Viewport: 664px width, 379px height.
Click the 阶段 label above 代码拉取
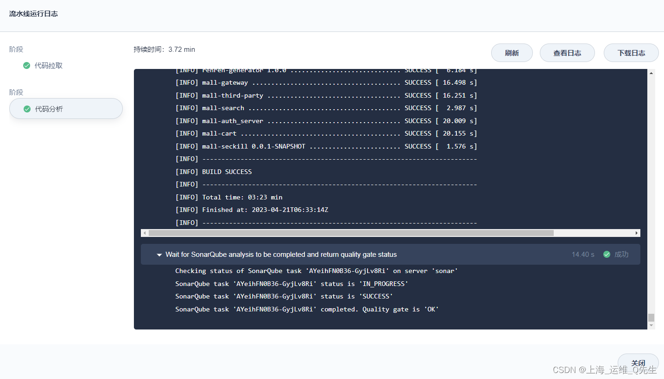[x=16, y=50]
